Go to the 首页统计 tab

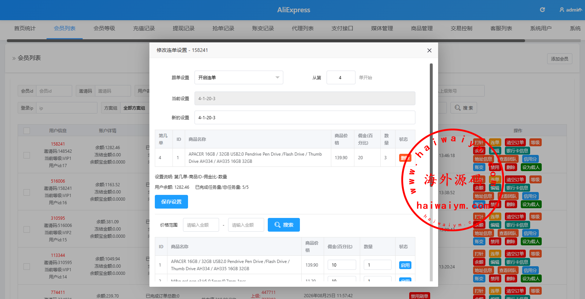[25, 28]
